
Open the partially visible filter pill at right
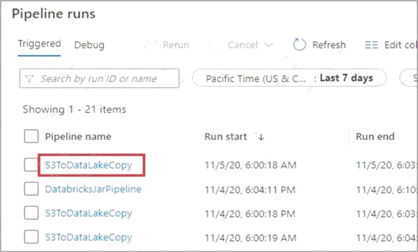[x=409, y=78]
